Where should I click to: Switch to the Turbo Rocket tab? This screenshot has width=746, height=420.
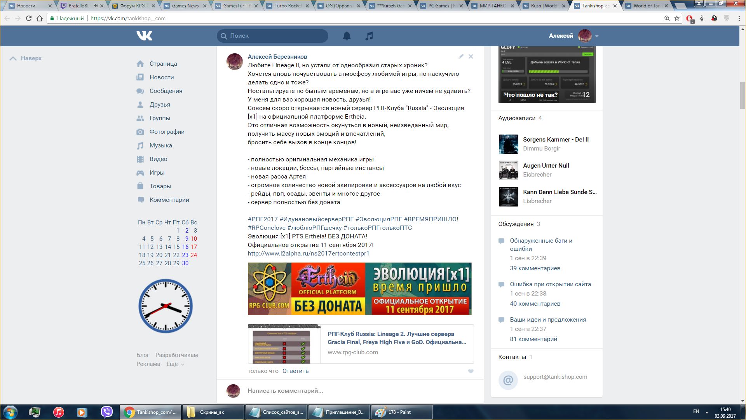288,6
